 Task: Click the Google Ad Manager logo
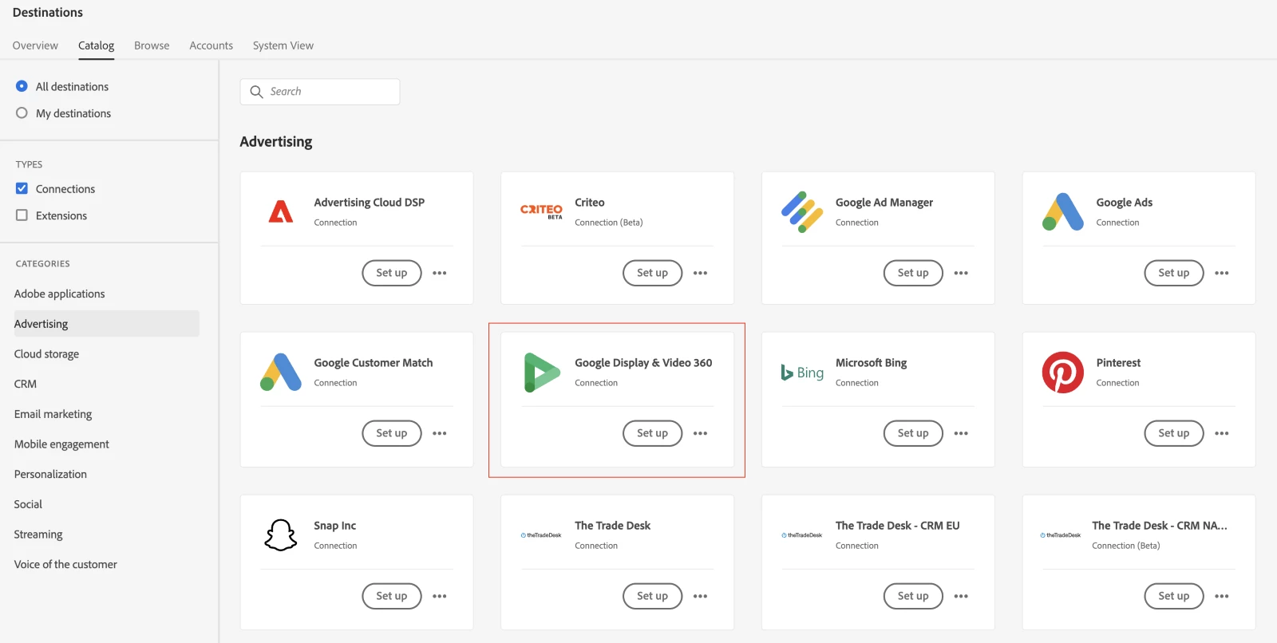tap(802, 211)
